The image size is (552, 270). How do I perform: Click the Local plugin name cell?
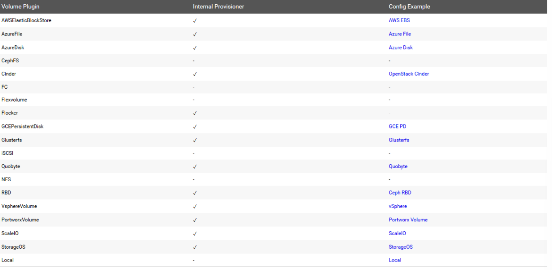(8, 260)
